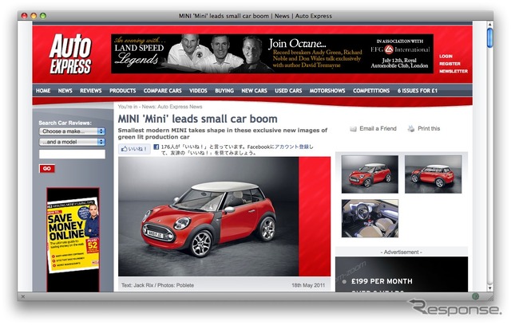The image size is (511, 325).
Task: Open the BUYING navigation item
Action: pos(224,91)
